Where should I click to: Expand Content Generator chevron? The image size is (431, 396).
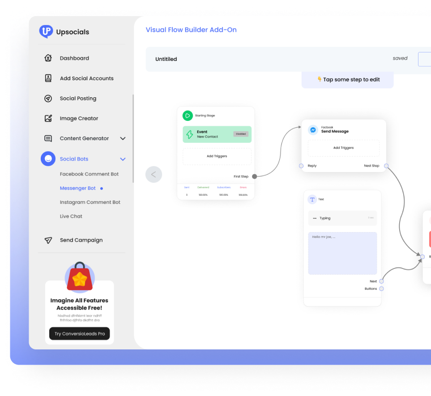[x=123, y=138]
